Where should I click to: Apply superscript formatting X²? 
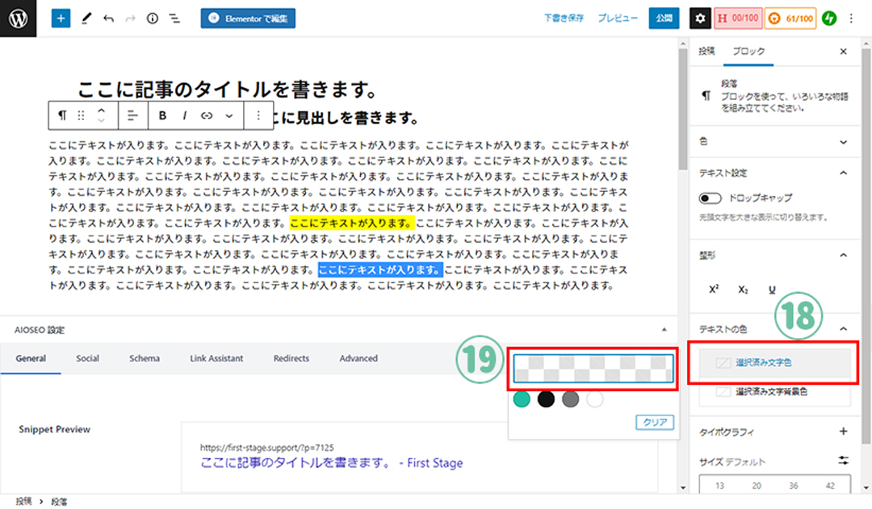714,290
